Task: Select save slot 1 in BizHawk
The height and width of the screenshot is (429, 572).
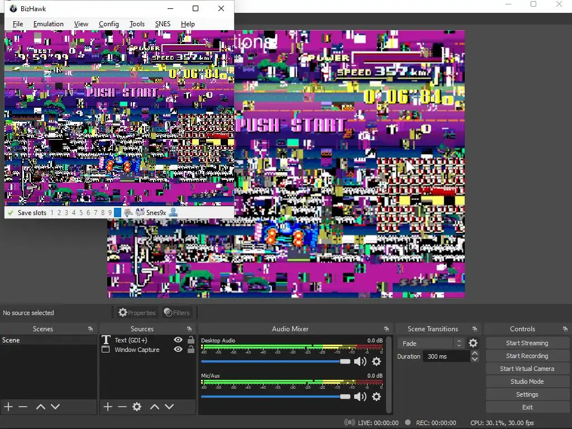Action: click(x=52, y=213)
